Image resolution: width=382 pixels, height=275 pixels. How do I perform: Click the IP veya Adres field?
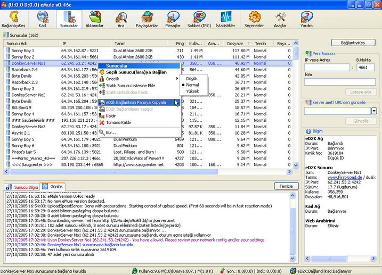[327, 68]
